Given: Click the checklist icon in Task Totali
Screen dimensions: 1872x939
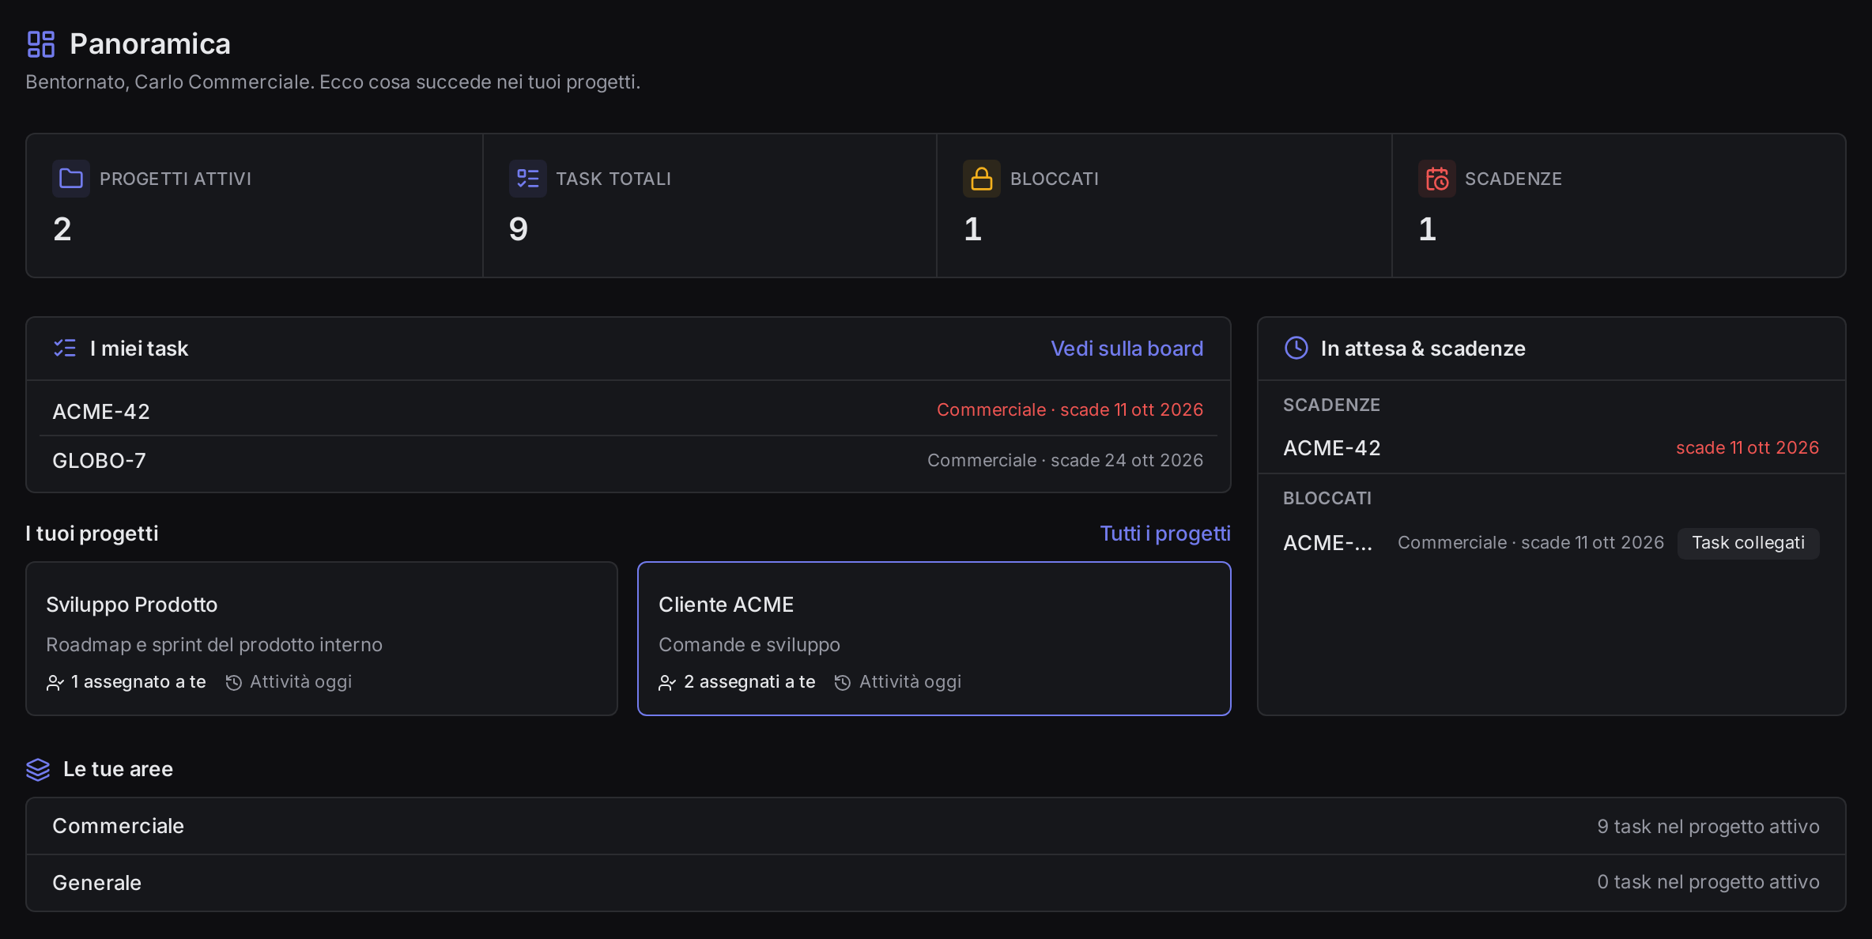Looking at the screenshot, I should pyautogui.click(x=527, y=179).
